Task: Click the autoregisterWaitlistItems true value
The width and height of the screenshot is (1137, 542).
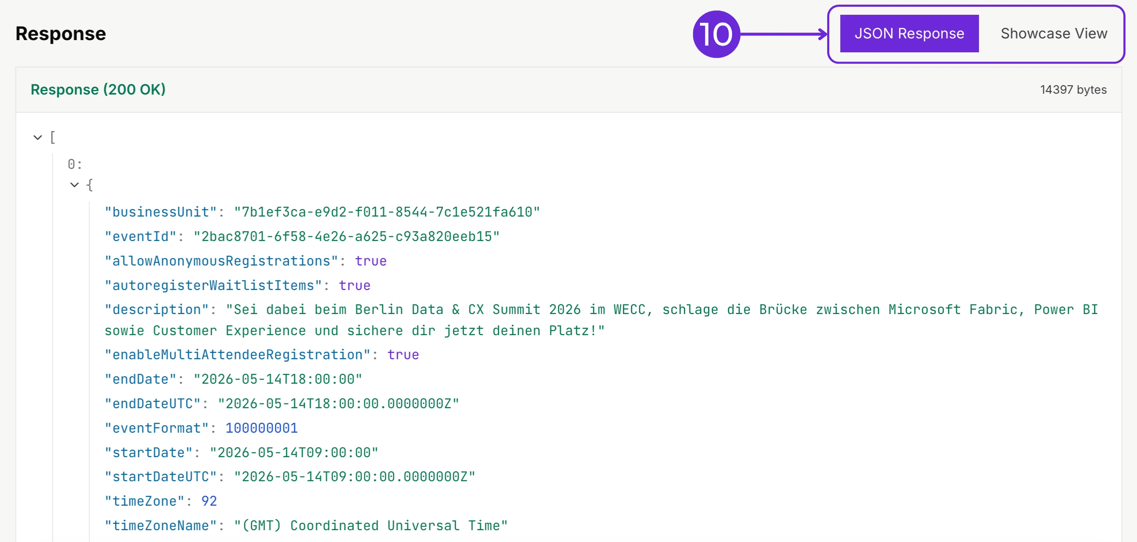Action: pos(355,285)
